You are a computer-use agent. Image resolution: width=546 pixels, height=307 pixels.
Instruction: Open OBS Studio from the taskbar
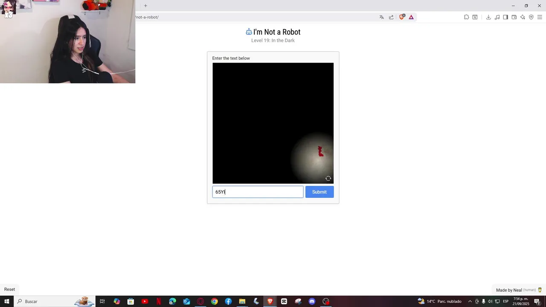[x=326, y=301]
